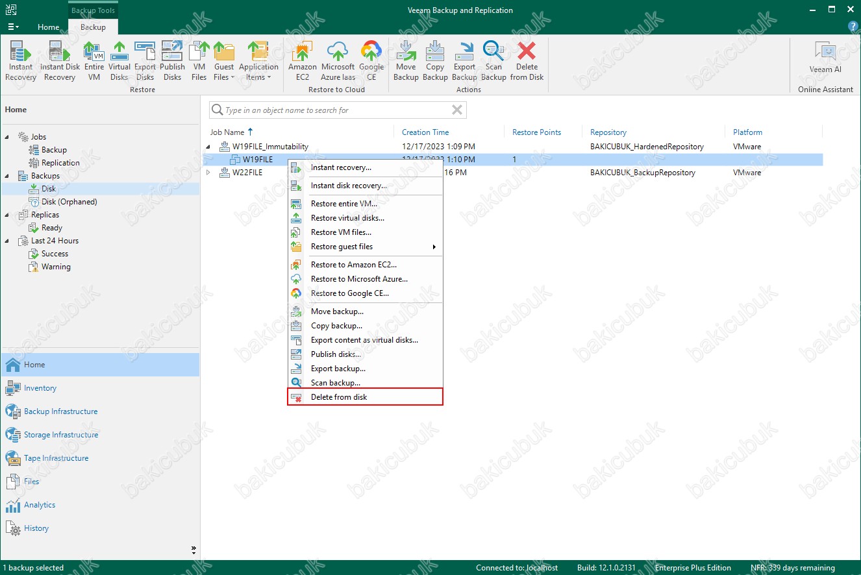Select the W22FILE backup job

tap(247, 173)
